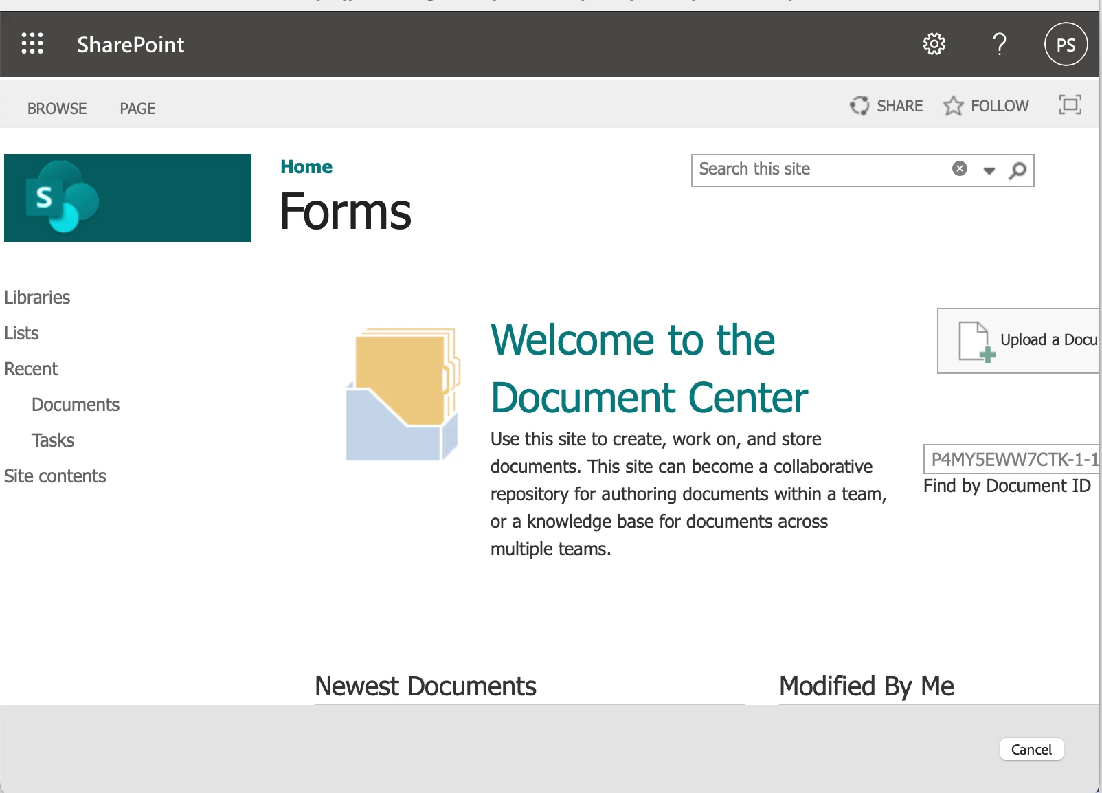Click the Newest Documents heading

(x=425, y=686)
